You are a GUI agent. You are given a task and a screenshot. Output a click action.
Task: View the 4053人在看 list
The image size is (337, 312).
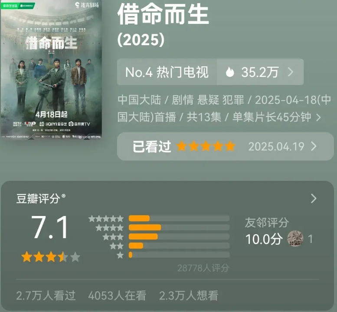tap(117, 295)
